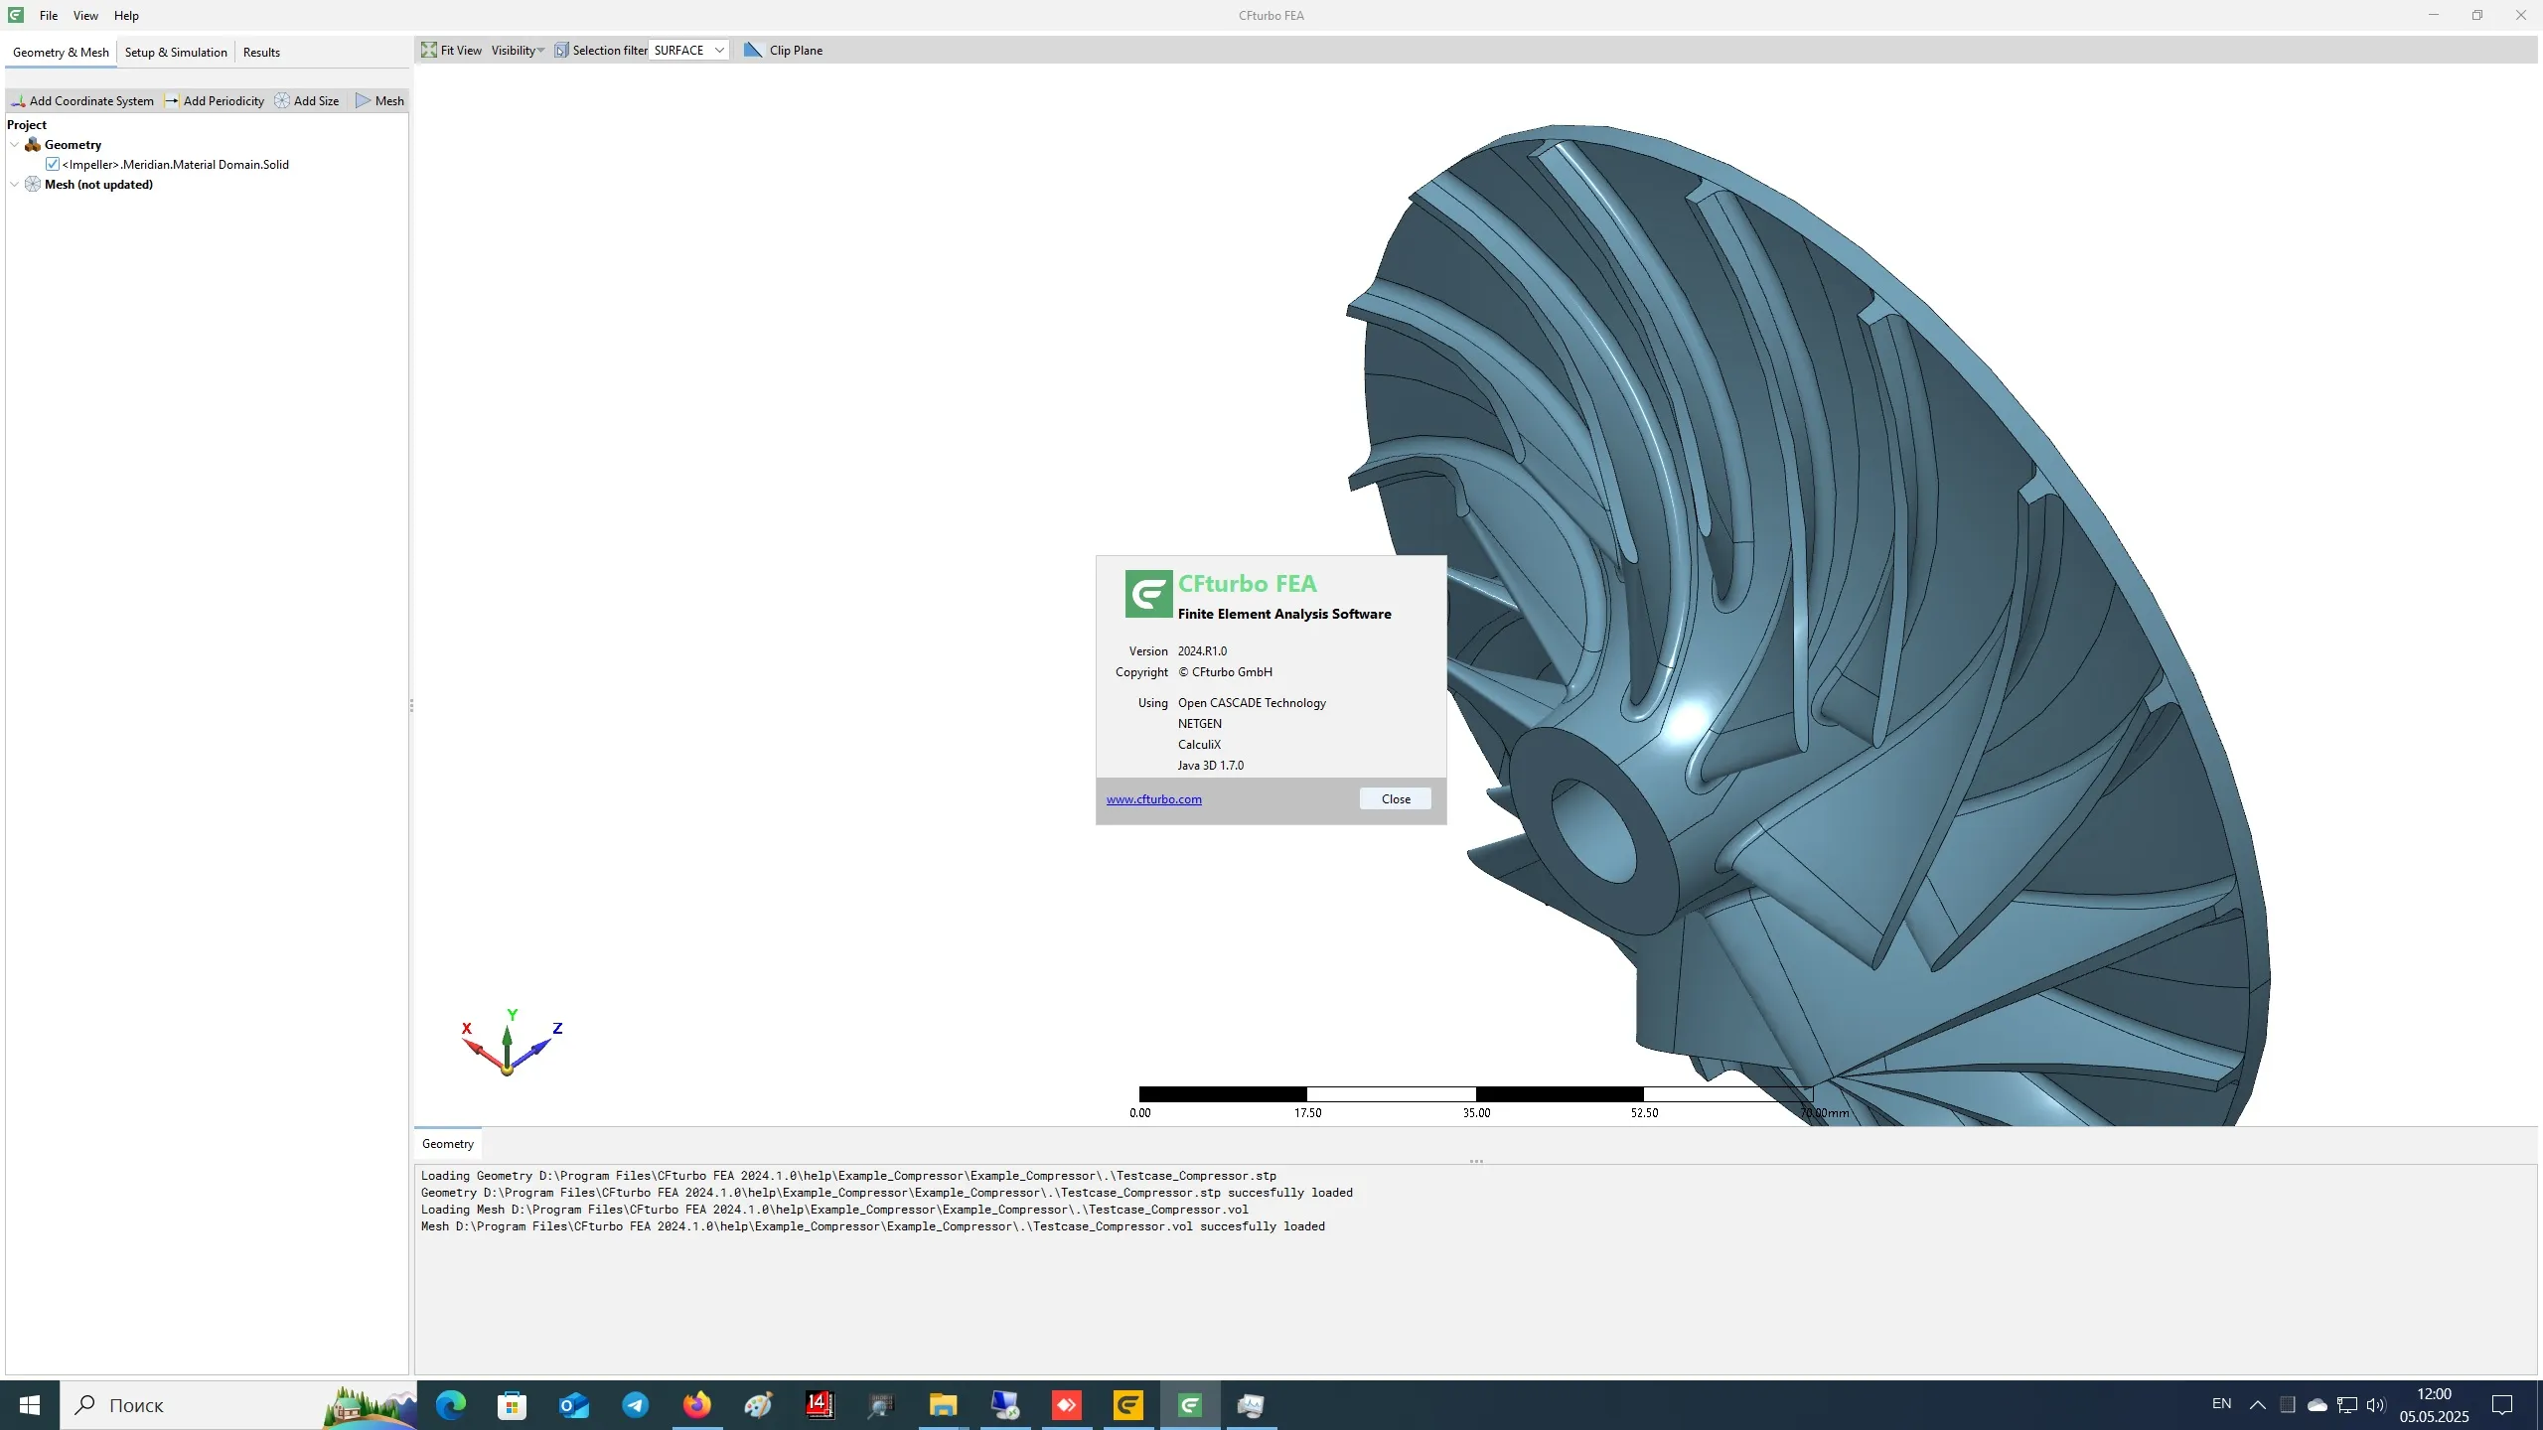This screenshot has width=2543, height=1430.
Task: Open the View menu
Action: 85,15
